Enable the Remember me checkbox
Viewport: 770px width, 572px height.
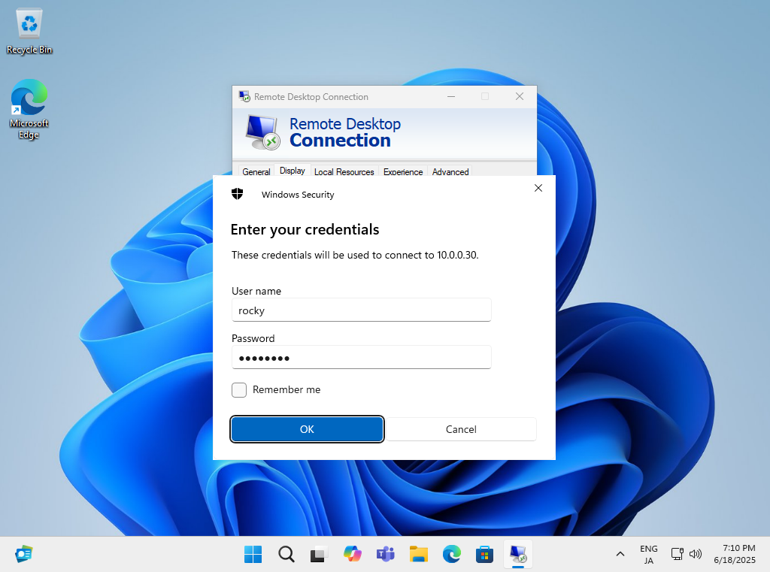(238, 390)
